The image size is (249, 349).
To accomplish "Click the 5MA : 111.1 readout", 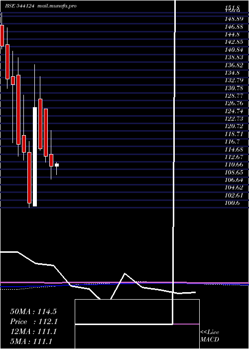I will 31,341.
